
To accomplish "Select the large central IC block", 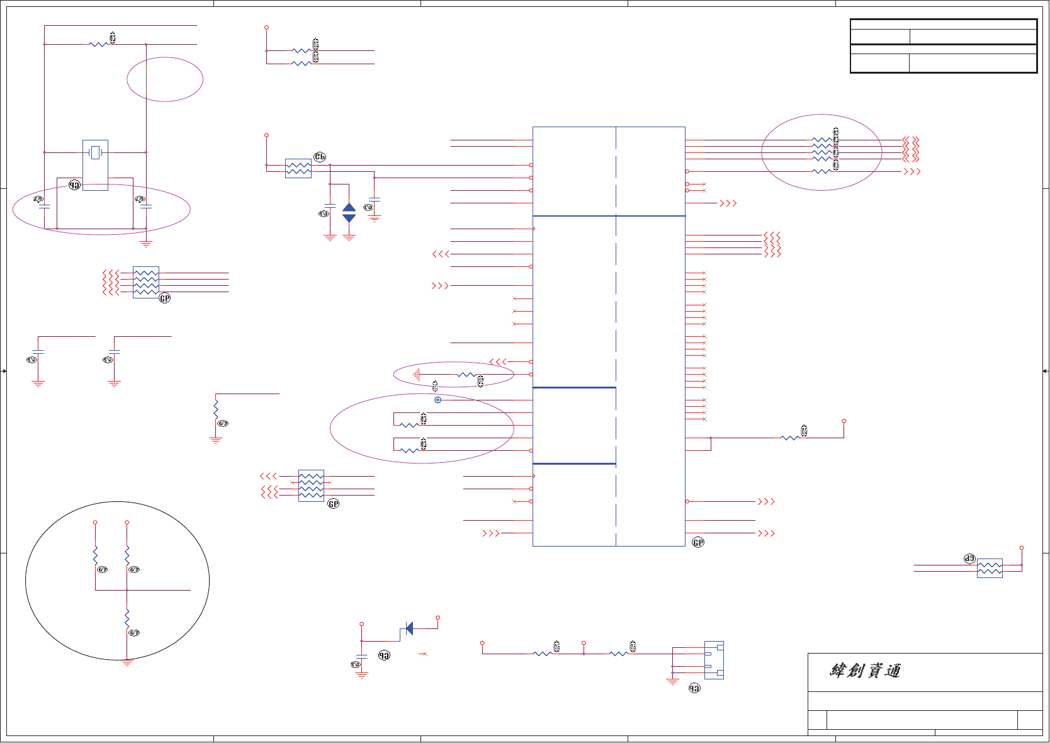I will [609, 336].
